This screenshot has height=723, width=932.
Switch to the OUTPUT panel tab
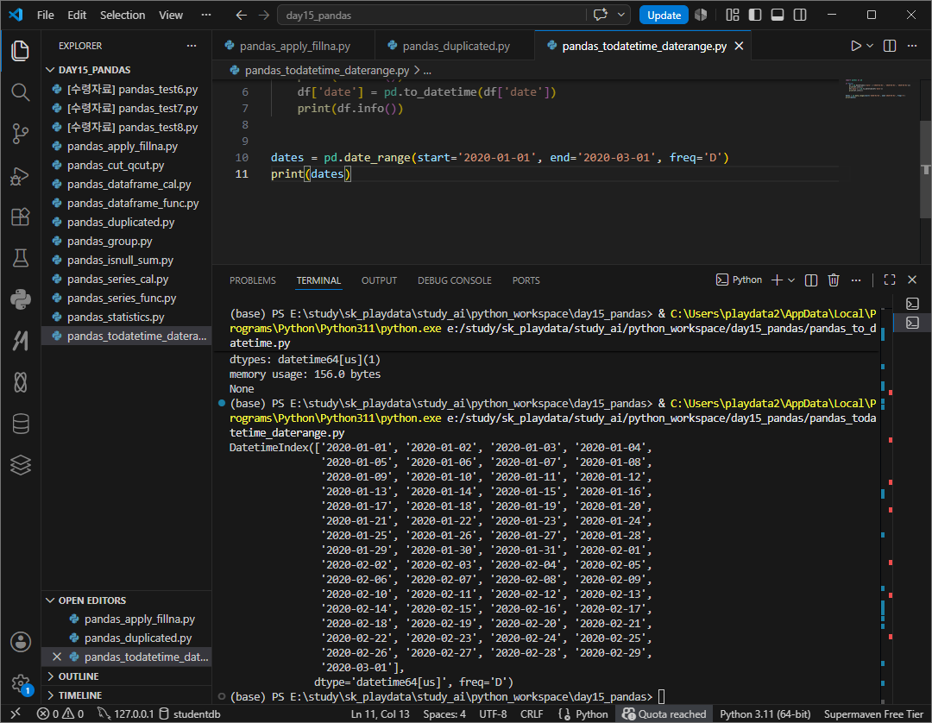379,280
